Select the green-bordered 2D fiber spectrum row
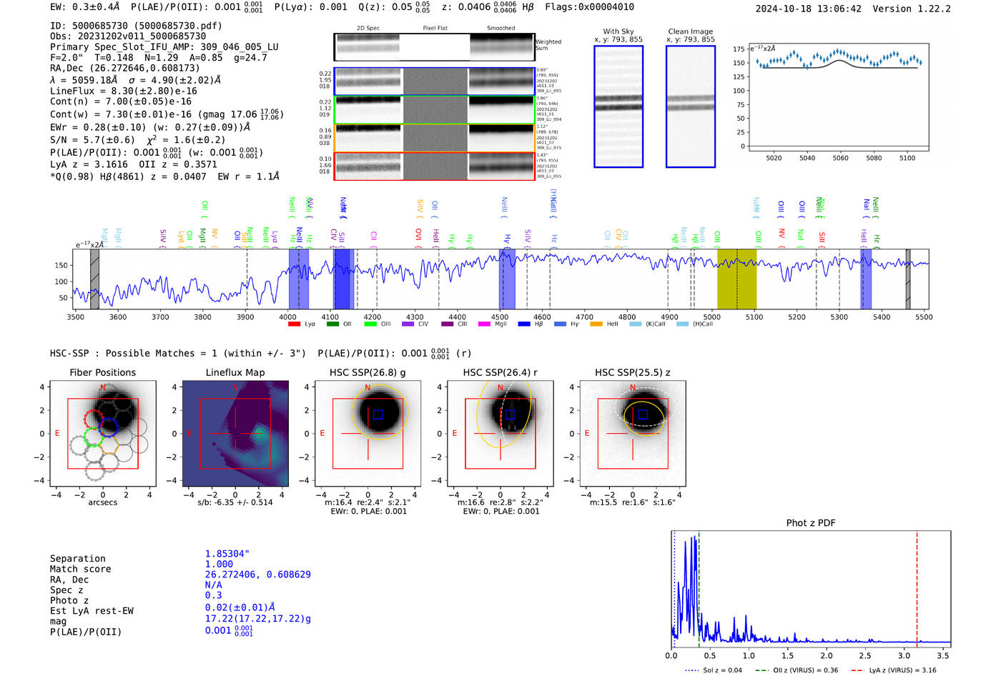This screenshot has height=681, width=1001. (435, 109)
